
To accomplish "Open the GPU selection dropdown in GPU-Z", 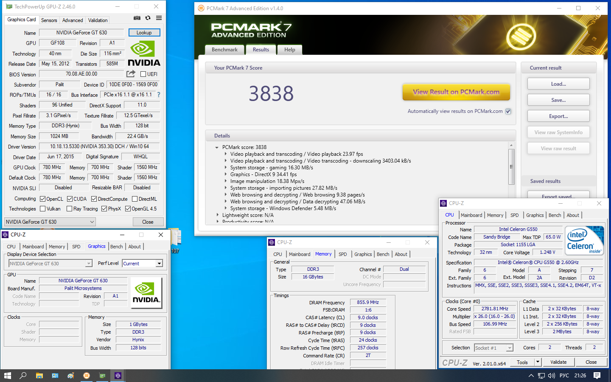I will click(x=50, y=222).
